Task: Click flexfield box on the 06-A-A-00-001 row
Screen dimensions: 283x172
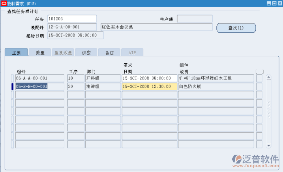Action: tap(259, 78)
